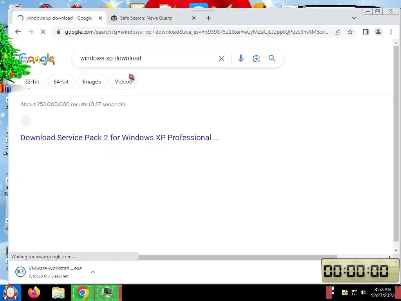View site info via the padlock icon
Image resolution: width=401 pixels, height=301 pixels.
[59, 32]
